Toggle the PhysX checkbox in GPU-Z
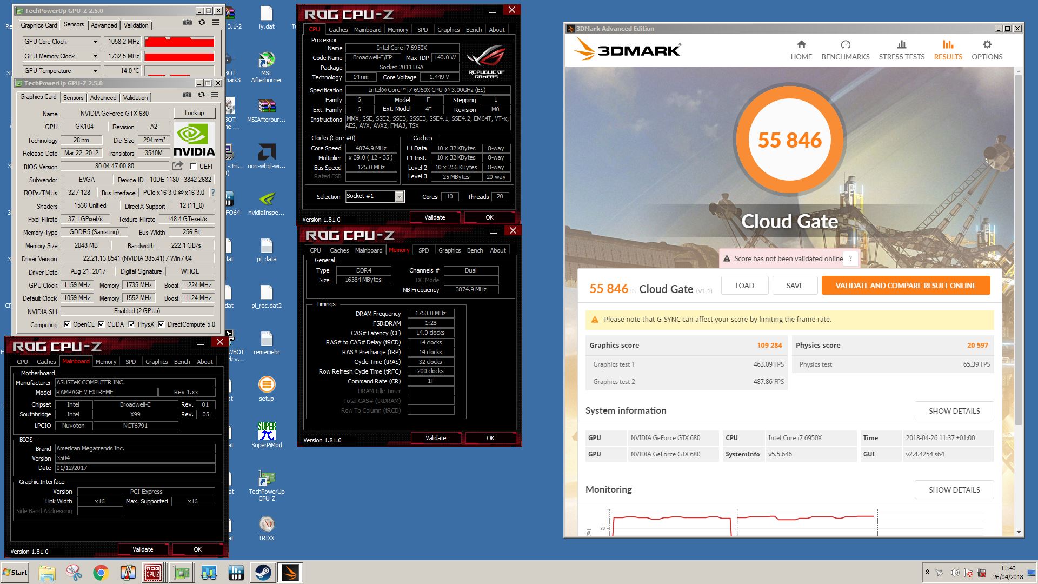The height and width of the screenshot is (584, 1038). coord(131,324)
